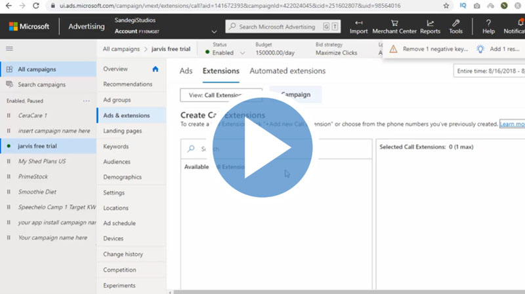
Task: Expand the account selector chevron
Action: point(215,31)
